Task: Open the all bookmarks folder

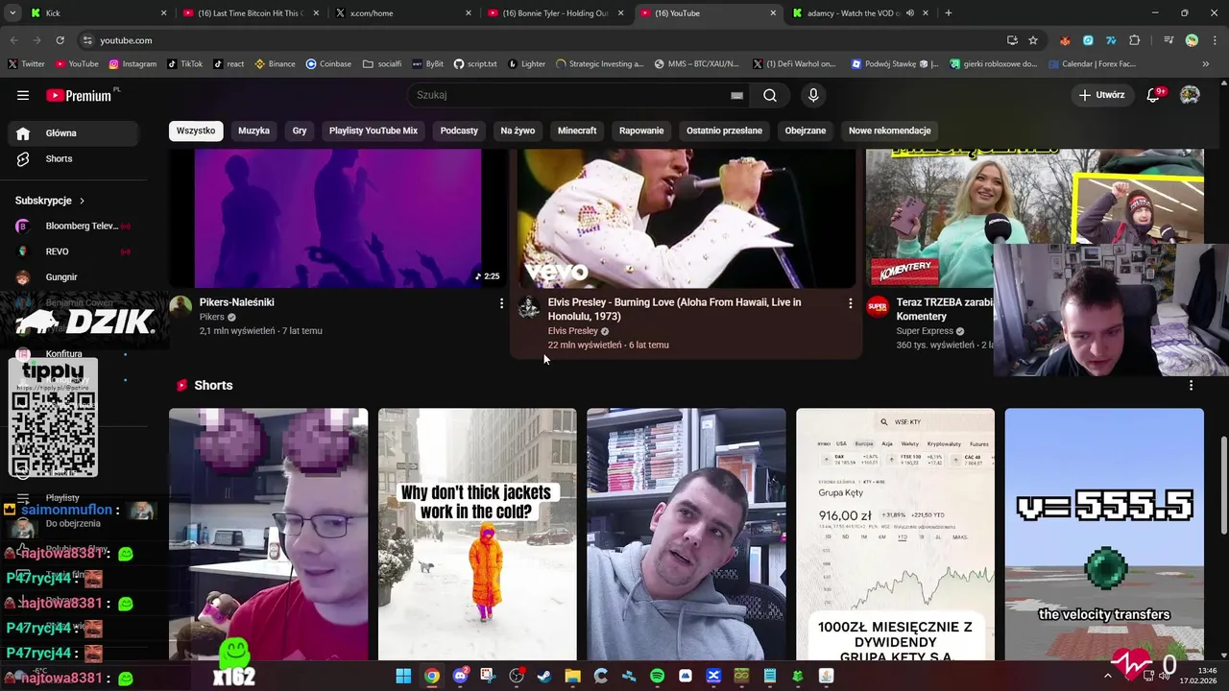Action: point(1208,64)
